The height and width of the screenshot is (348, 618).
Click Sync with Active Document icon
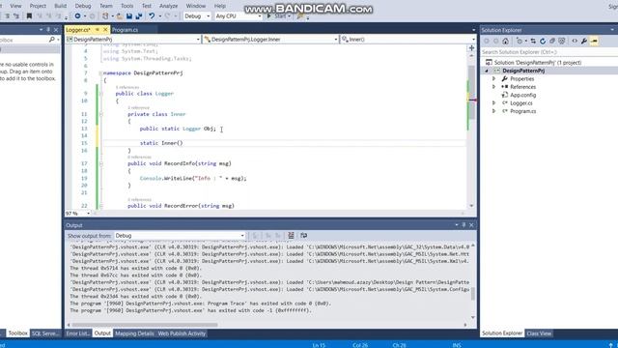tap(533, 41)
